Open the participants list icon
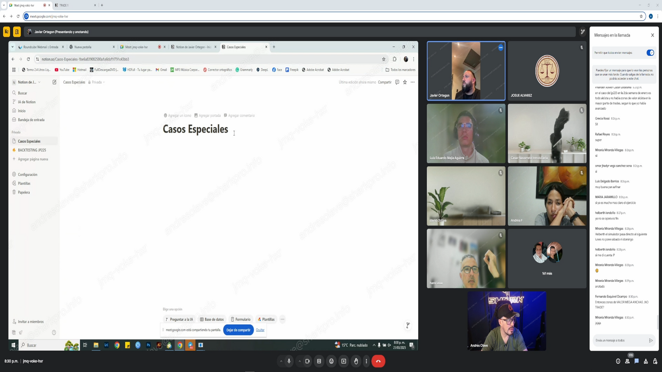 (627, 361)
